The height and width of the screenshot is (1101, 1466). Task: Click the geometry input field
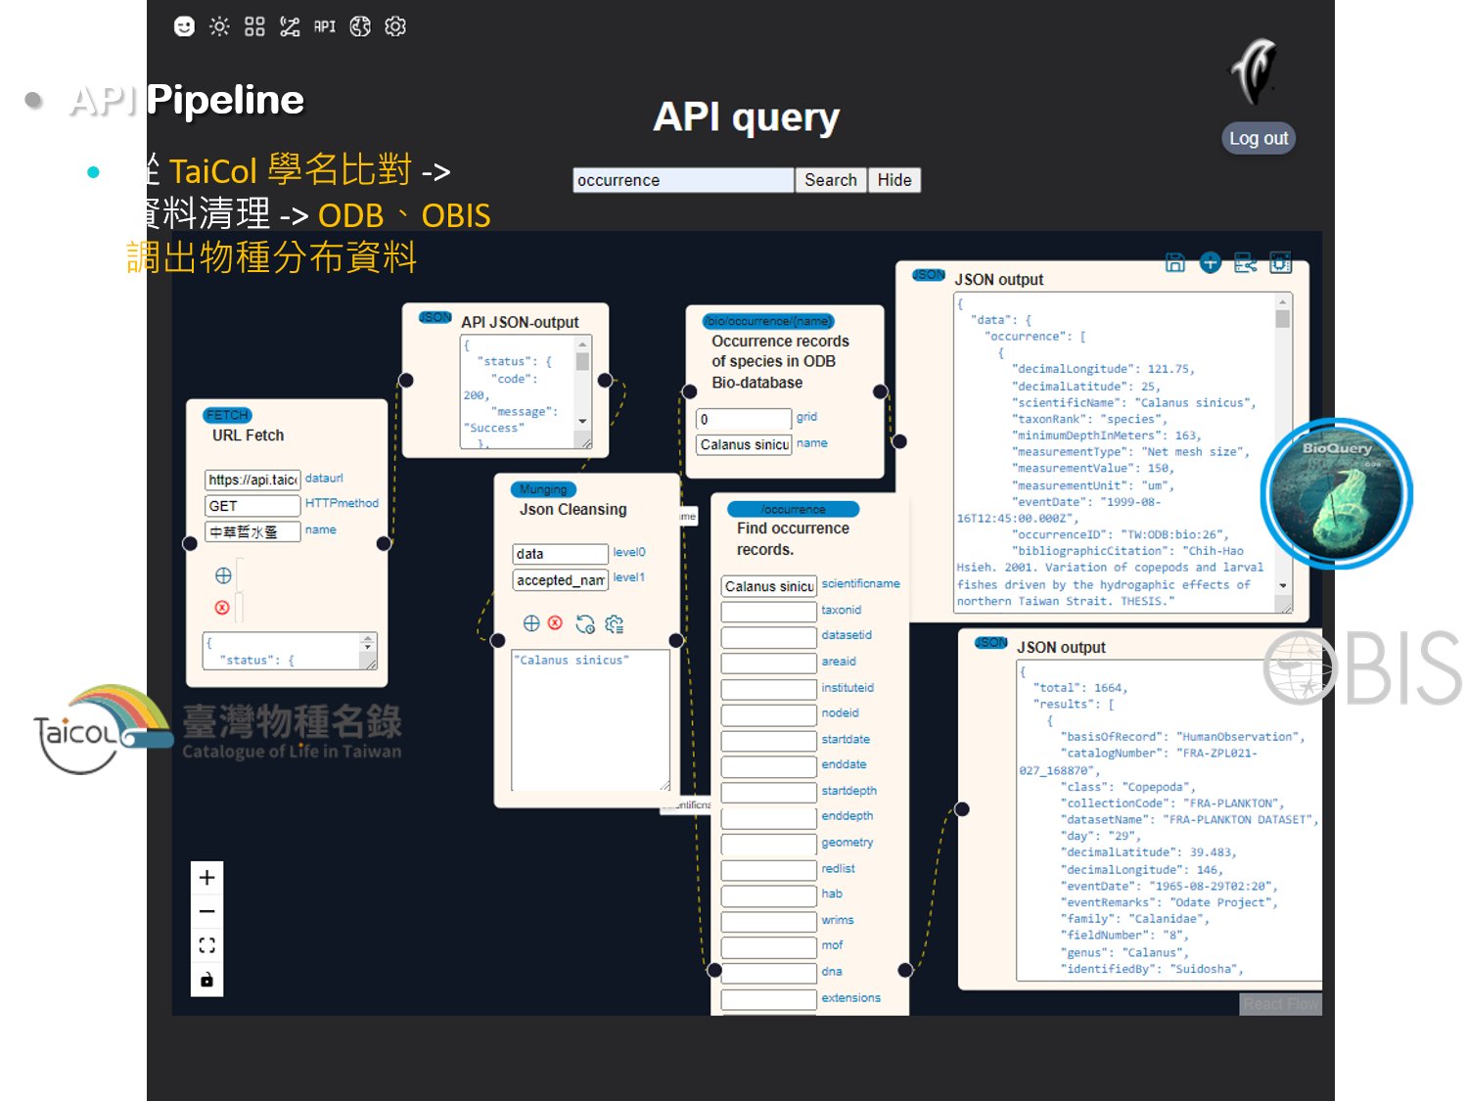tap(768, 844)
